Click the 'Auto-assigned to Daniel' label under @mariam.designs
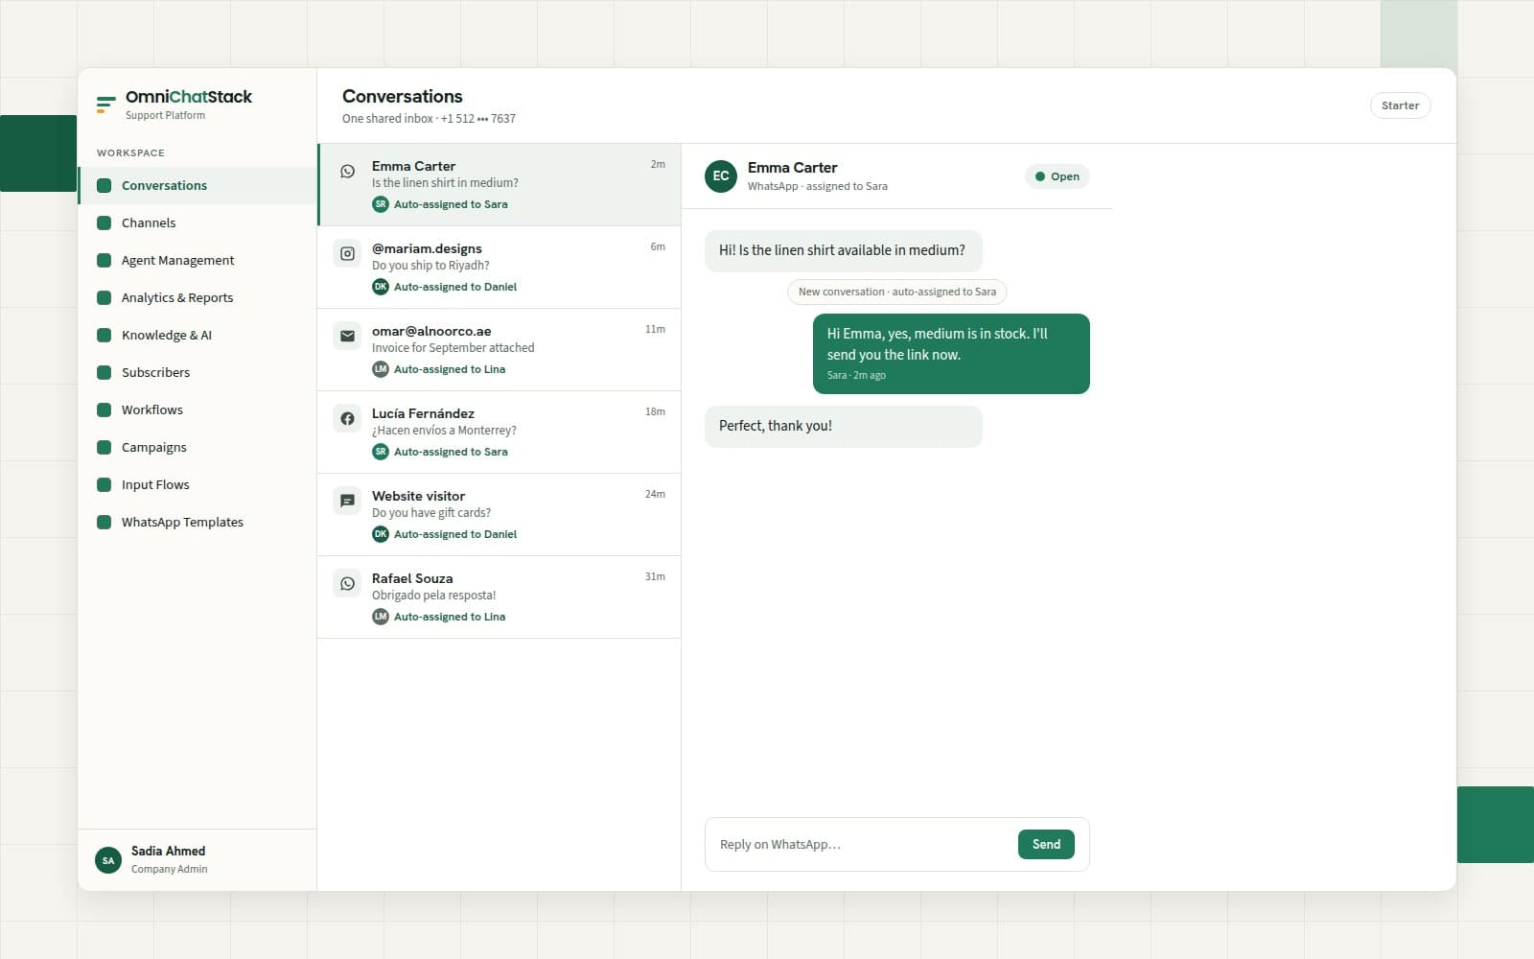Image resolution: width=1534 pixels, height=959 pixels. 455,287
